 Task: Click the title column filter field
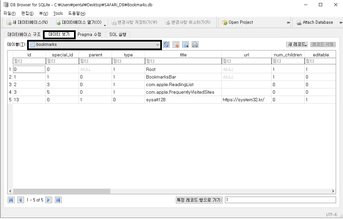[183, 61]
